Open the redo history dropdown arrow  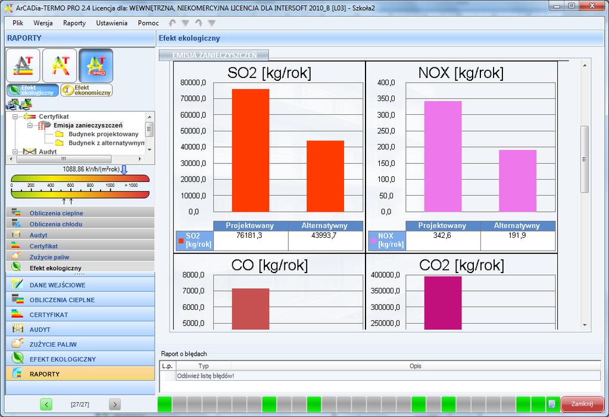coord(212,23)
